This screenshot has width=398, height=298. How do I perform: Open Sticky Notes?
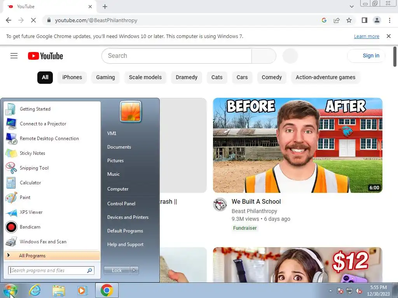point(52,153)
